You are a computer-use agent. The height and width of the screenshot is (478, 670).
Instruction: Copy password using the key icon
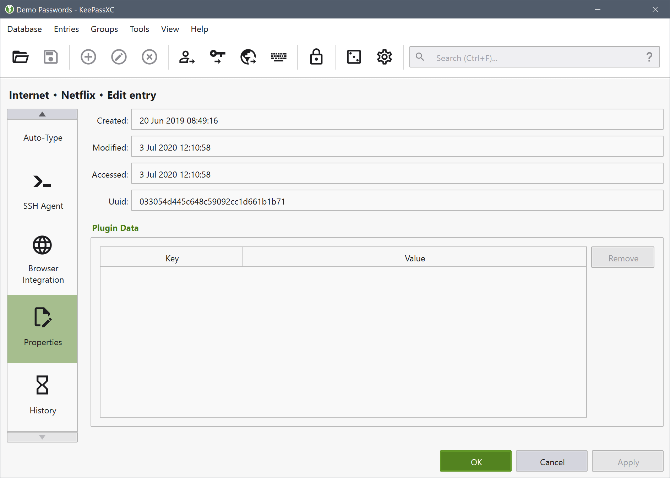click(217, 57)
